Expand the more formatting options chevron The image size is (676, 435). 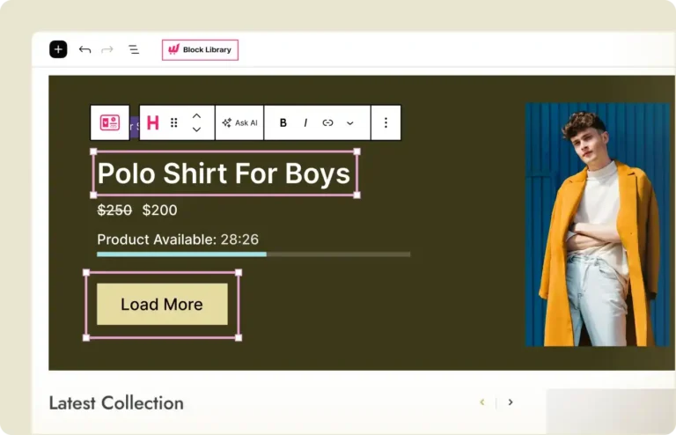tap(349, 123)
